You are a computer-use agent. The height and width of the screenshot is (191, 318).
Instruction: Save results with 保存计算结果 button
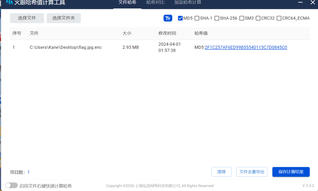[291, 172]
